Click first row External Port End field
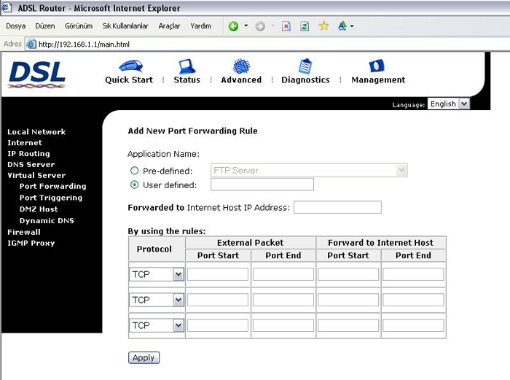This screenshot has width=510, height=380. coord(283,274)
